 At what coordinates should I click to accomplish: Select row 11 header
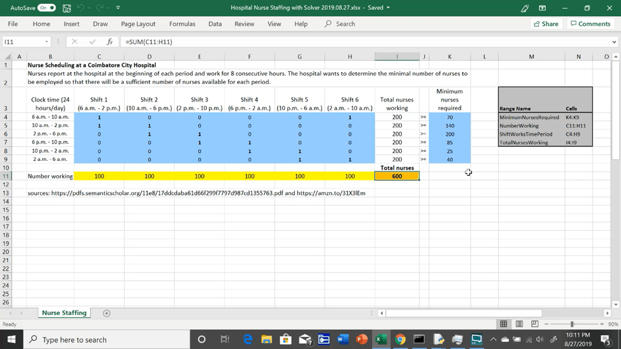[6, 176]
